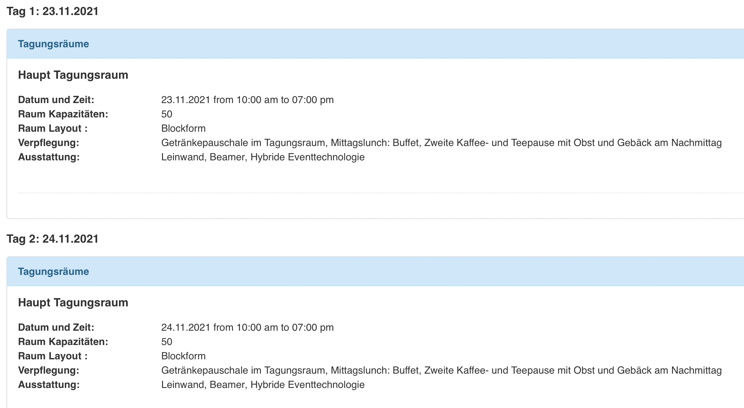744x408 pixels.
Task: Click Leinwand, Beamer equipment text for Tag 2
Action: coord(263,385)
